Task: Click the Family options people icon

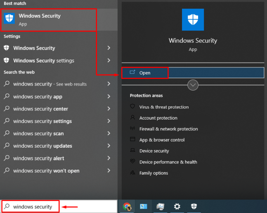Action: tap(132, 172)
